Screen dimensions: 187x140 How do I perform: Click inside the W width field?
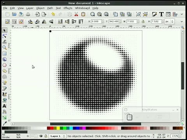[132, 21]
